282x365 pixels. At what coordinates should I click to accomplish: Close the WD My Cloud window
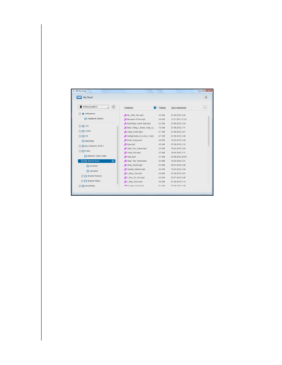click(209, 91)
